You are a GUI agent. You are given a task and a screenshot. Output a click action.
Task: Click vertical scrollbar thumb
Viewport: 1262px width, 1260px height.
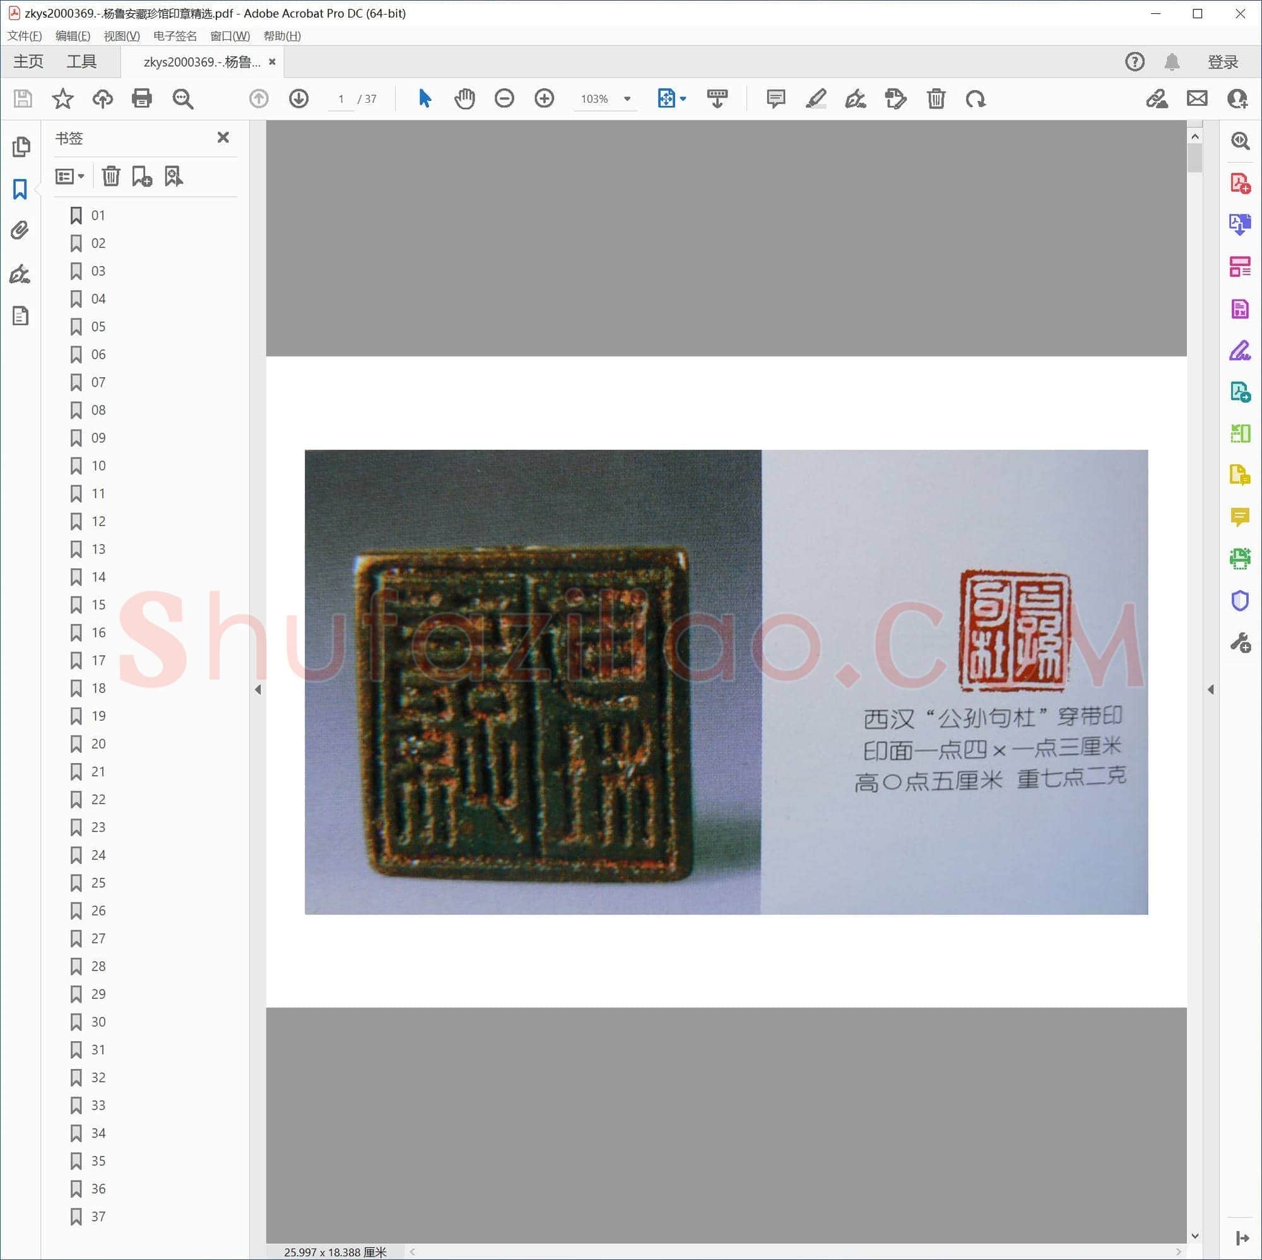[1194, 157]
